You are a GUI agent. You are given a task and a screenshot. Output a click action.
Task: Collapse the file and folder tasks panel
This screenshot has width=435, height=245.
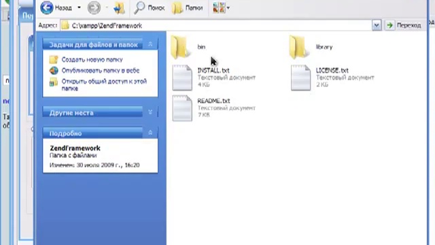pos(150,44)
